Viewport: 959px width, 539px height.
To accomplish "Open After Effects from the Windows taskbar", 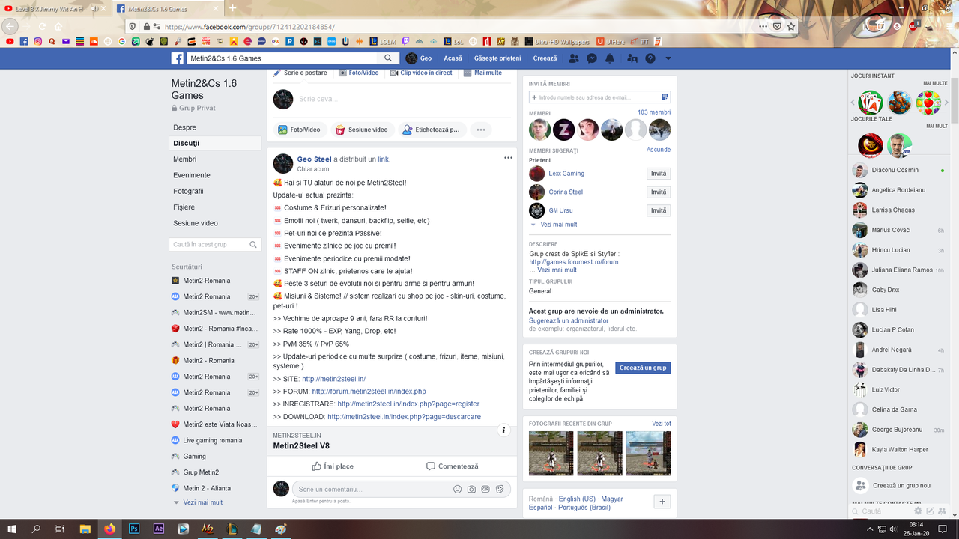I will (x=158, y=529).
